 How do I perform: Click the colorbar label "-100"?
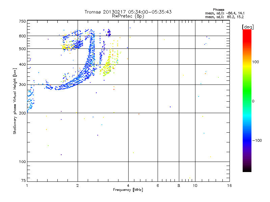point(257,140)
